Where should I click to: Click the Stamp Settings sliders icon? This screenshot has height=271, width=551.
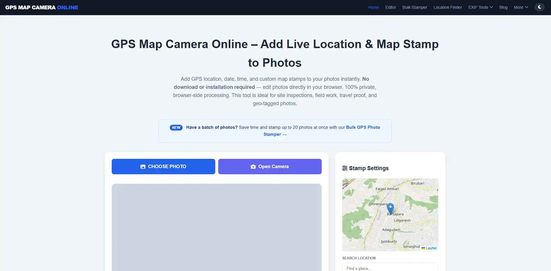coord(345,168)
